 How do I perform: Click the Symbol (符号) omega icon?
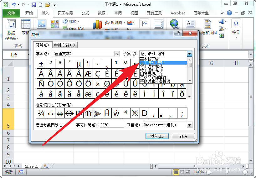(x=236, y=24)
